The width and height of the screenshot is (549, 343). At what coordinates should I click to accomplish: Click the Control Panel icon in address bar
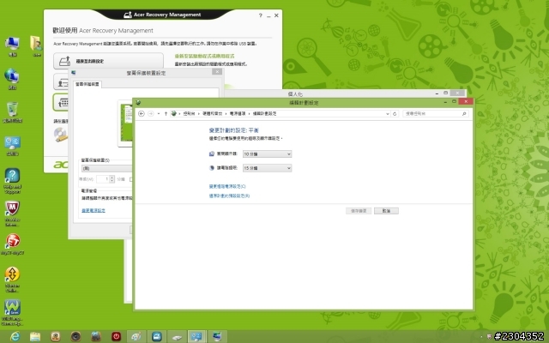pyautogui.click(x=173, y=113)
